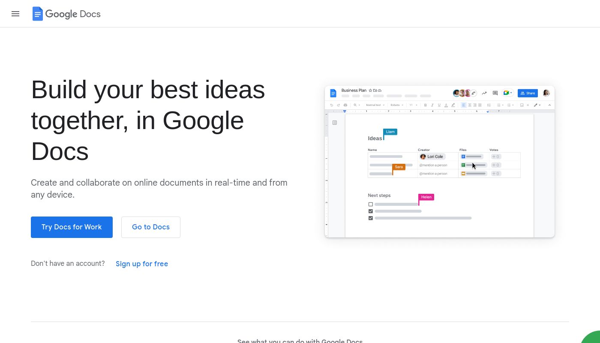Click the activity trend arrow icon

[484, 93]
